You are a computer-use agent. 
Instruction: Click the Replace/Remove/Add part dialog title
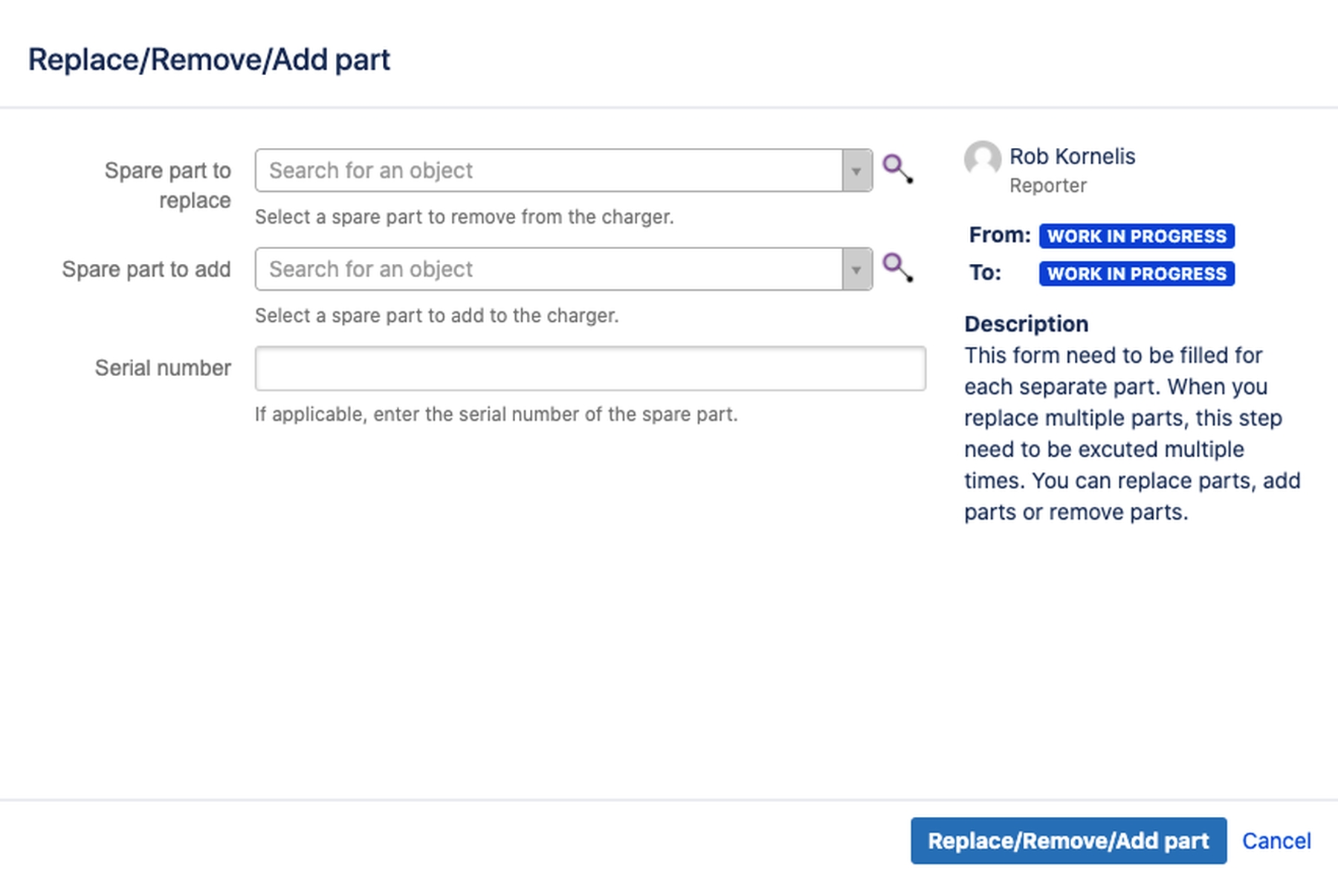tap(209, 59)
